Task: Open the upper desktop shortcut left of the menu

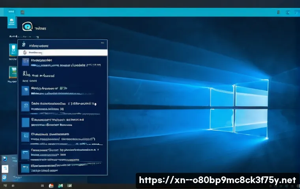Action: 13,50
